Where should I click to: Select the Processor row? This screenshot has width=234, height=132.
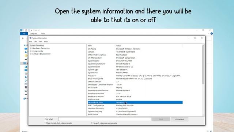tap(135, 76)
